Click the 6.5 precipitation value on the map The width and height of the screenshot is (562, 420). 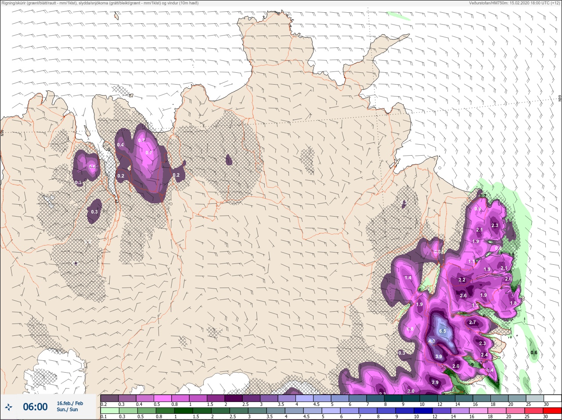(x=443, y=331)
